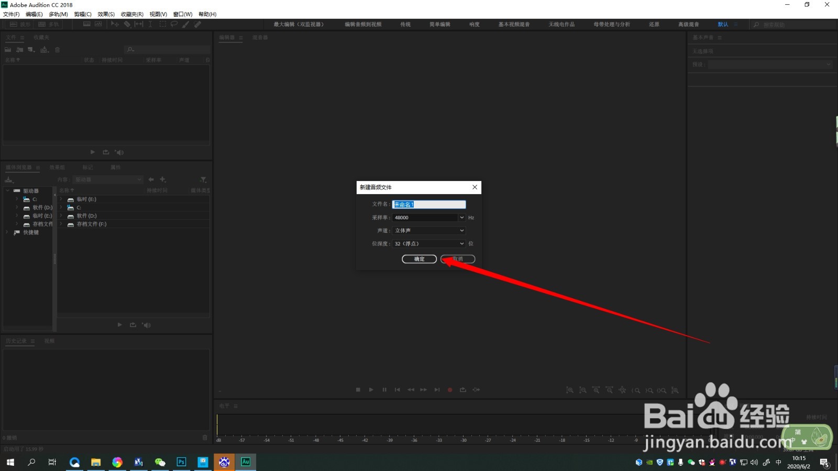The image size is (838, 471).
Task: Toggle loop playback in transport
Action: pyautogui.click(x=463, y=390)
